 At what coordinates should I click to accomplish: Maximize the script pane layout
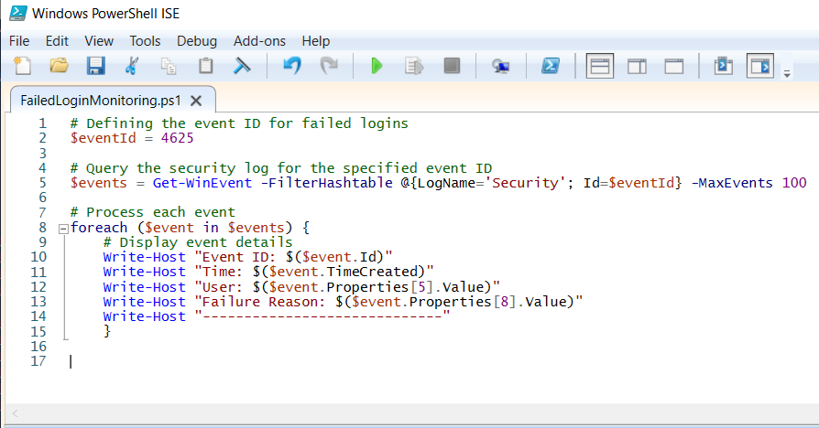click(x=673, y=66)
